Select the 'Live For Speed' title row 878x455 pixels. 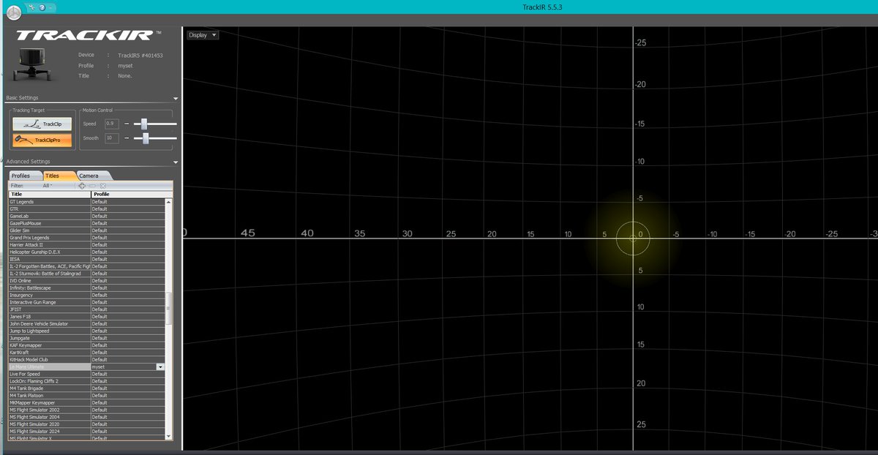coord(87,374)
